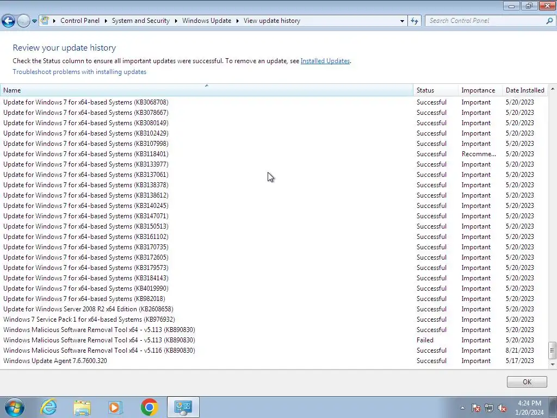The image size is (557, 418).
Task: Refresh the update history page
Action: coord(414,21)
